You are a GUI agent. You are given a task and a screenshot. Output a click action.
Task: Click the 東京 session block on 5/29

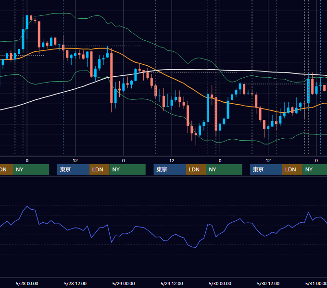click(x=170, y=169)
